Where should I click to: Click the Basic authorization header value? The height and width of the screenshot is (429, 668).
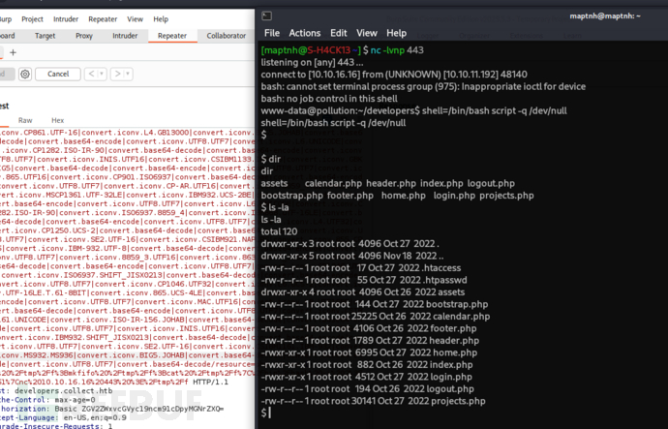coord(139,409)
